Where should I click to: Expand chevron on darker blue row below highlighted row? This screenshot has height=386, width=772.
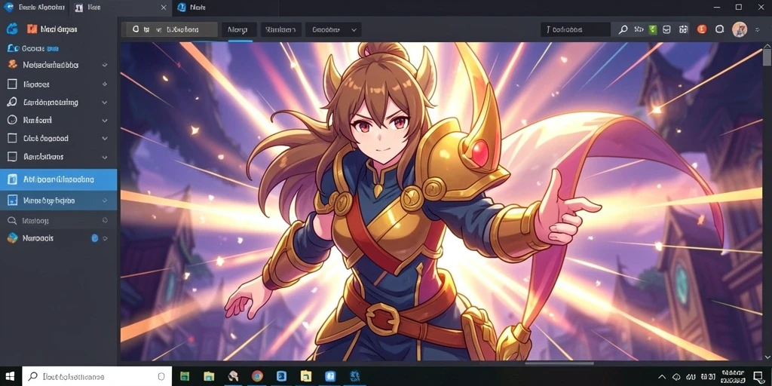[104, 201]
